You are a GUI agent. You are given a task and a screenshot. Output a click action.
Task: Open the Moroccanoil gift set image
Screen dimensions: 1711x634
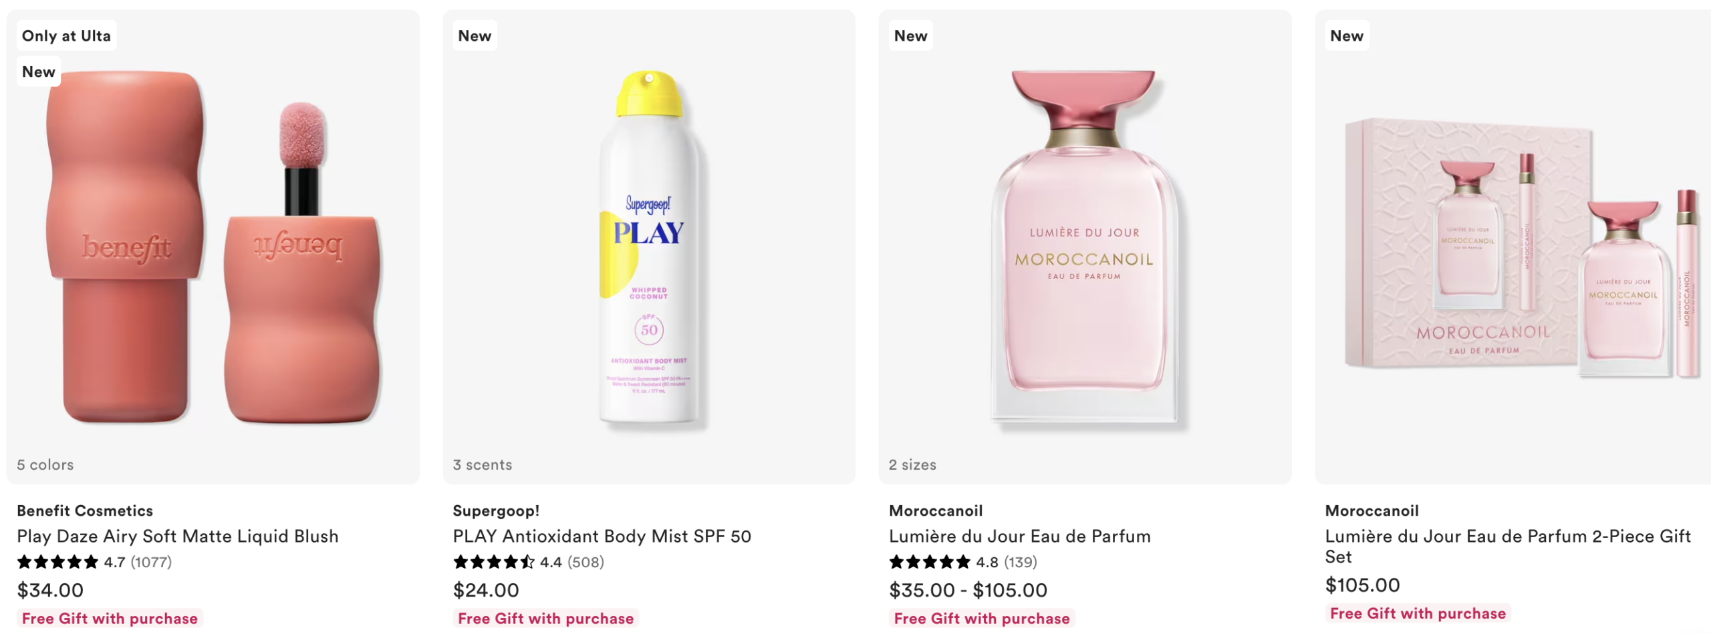point(1516,247)
